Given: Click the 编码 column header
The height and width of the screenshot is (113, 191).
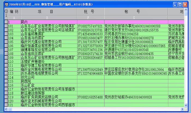Looking at the screenshot, I should pos(14,12).
